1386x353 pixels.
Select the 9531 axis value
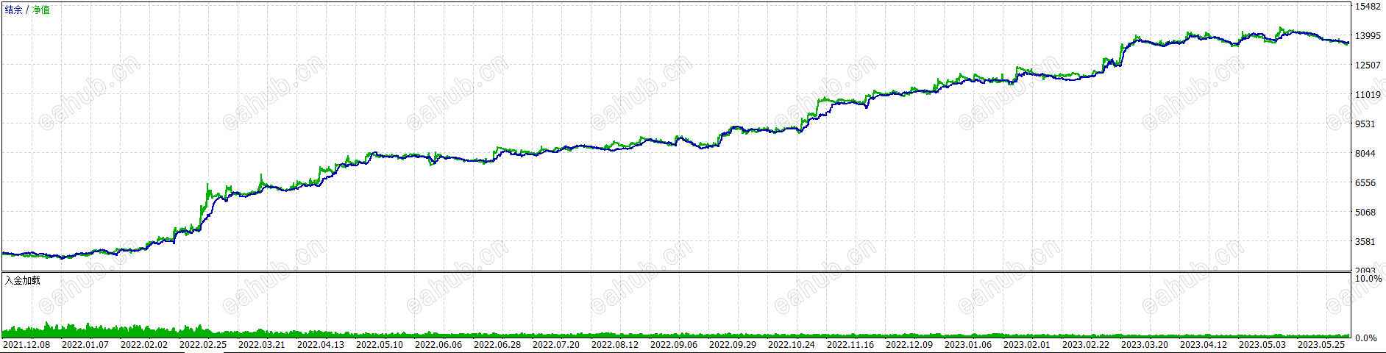1365,124
